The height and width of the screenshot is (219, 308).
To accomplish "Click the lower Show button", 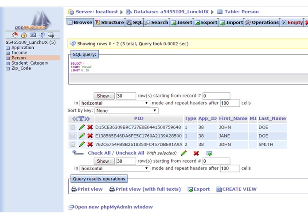I will coord(104,161).
